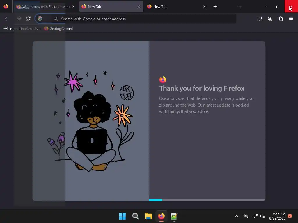Expand the list all tabs chevron
The width and height of the screenshot is (298, 223).
pos(240,6)
